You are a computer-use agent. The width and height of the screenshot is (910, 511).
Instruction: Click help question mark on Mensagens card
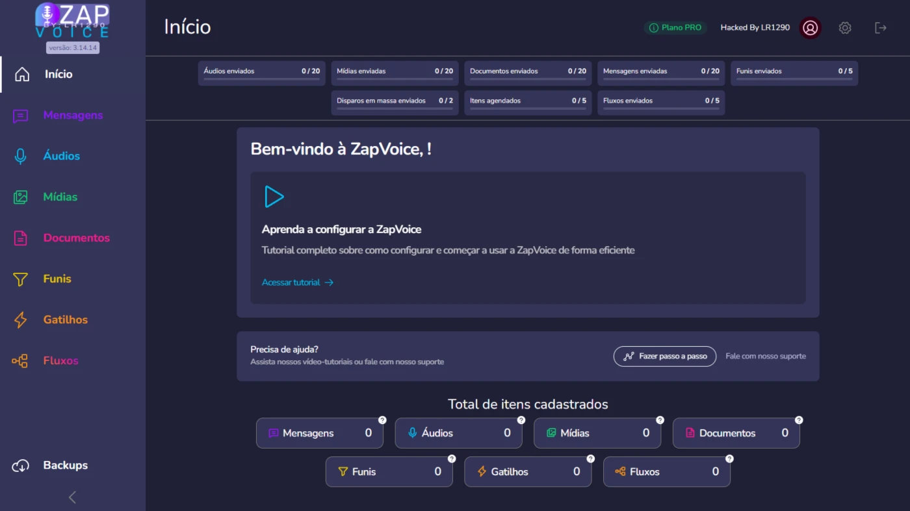coord(382,420)
